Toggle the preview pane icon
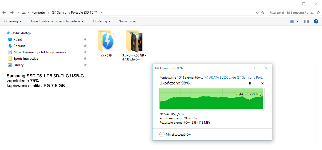Screen dimensions: 322x150 click(x=307, y=21)
